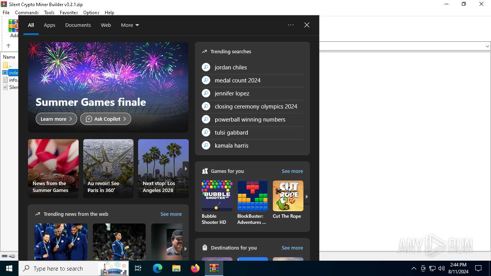491x276 pixels.
Task: Click the search box highlight Olympics icon
Action: [x=113, y=268]
